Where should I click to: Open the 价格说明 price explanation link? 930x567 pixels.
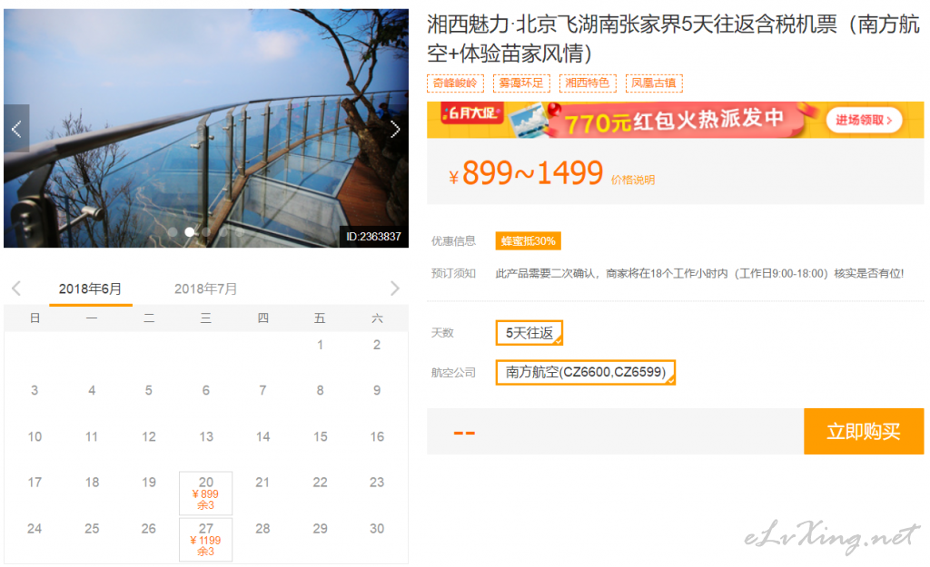tap(633, 181)
